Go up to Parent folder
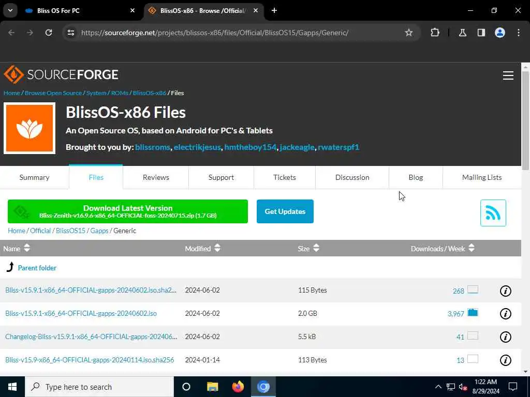 37,268
